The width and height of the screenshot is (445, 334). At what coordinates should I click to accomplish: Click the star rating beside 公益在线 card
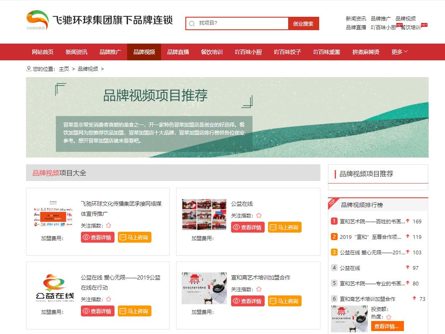pos(259,215)
